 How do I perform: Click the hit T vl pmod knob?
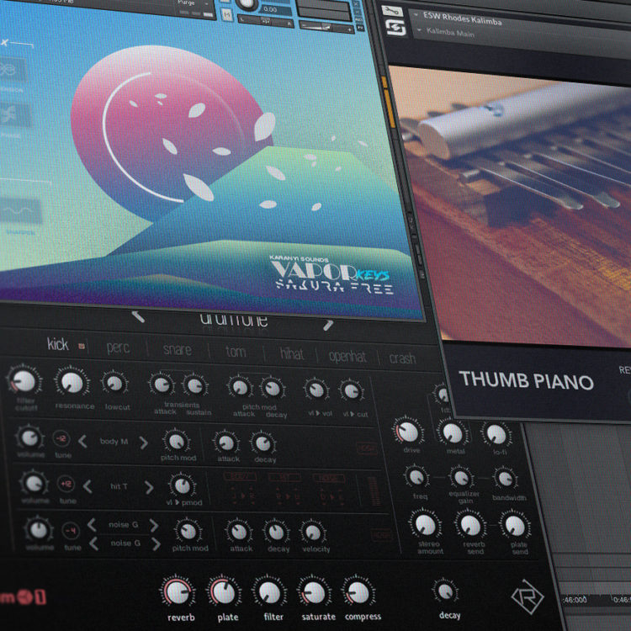tap(183, 486)
